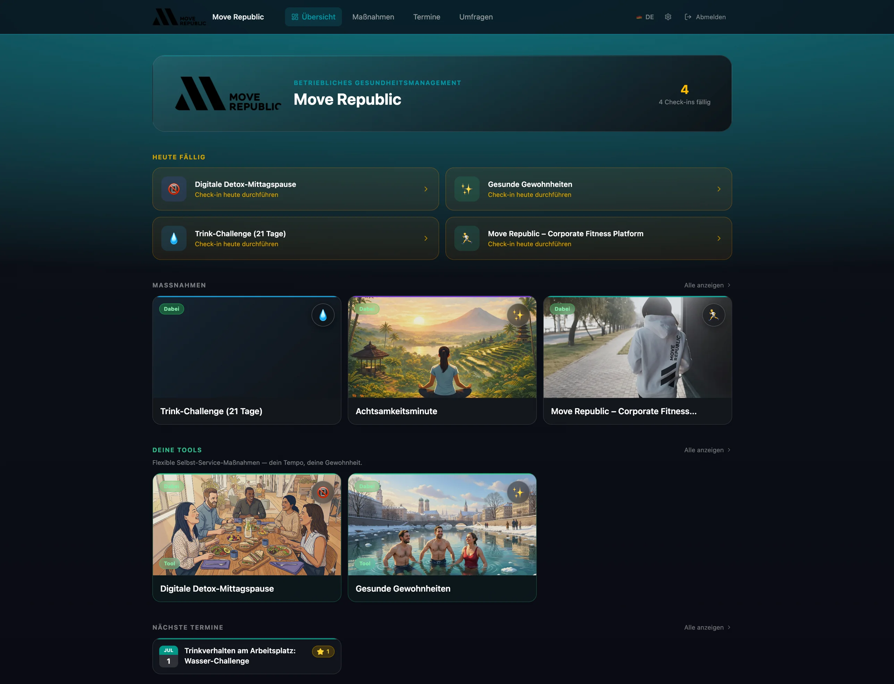Image resolution: width=894 pixels, height=684 pixels.
Task: Go to the Termine tab
Action: point(427,17)
